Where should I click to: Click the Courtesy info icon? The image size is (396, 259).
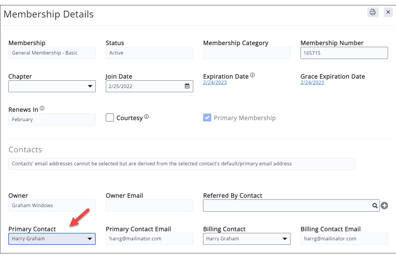pos(146,117)
